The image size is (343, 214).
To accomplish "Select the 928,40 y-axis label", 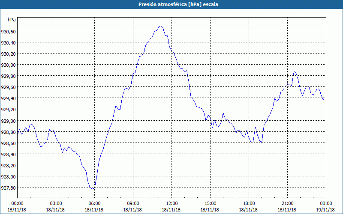I will pos(8,154).
